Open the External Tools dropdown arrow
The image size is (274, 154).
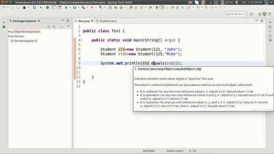(87, 8)
